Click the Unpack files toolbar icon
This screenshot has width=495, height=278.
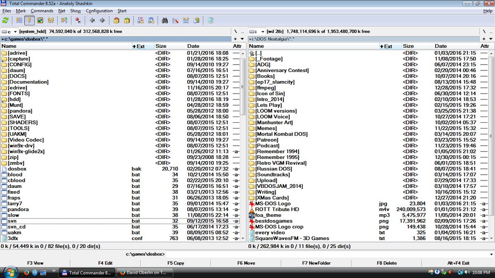(x=127, y=20)
